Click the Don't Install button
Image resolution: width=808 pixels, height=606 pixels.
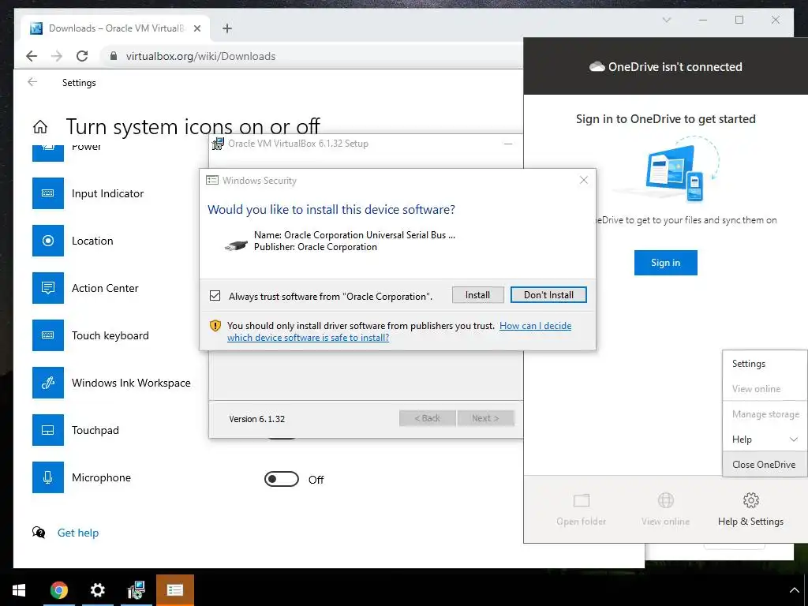548,295
